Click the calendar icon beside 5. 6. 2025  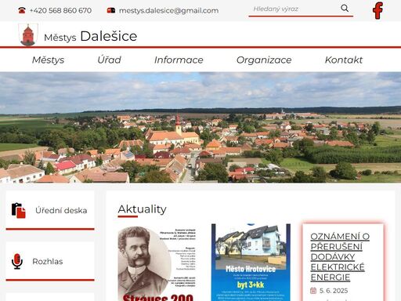click(x=313, y=291)
